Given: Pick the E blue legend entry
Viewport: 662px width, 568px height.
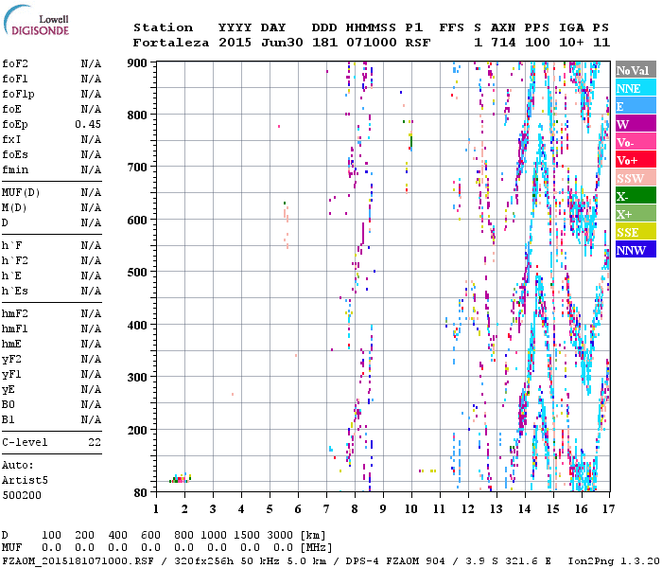Looking at the screenshot, I should coord(635,106).
